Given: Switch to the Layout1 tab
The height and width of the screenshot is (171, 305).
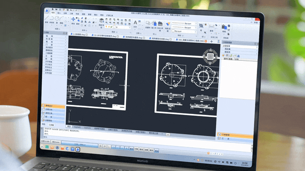Looking at the screenshot, I should 77,127.
